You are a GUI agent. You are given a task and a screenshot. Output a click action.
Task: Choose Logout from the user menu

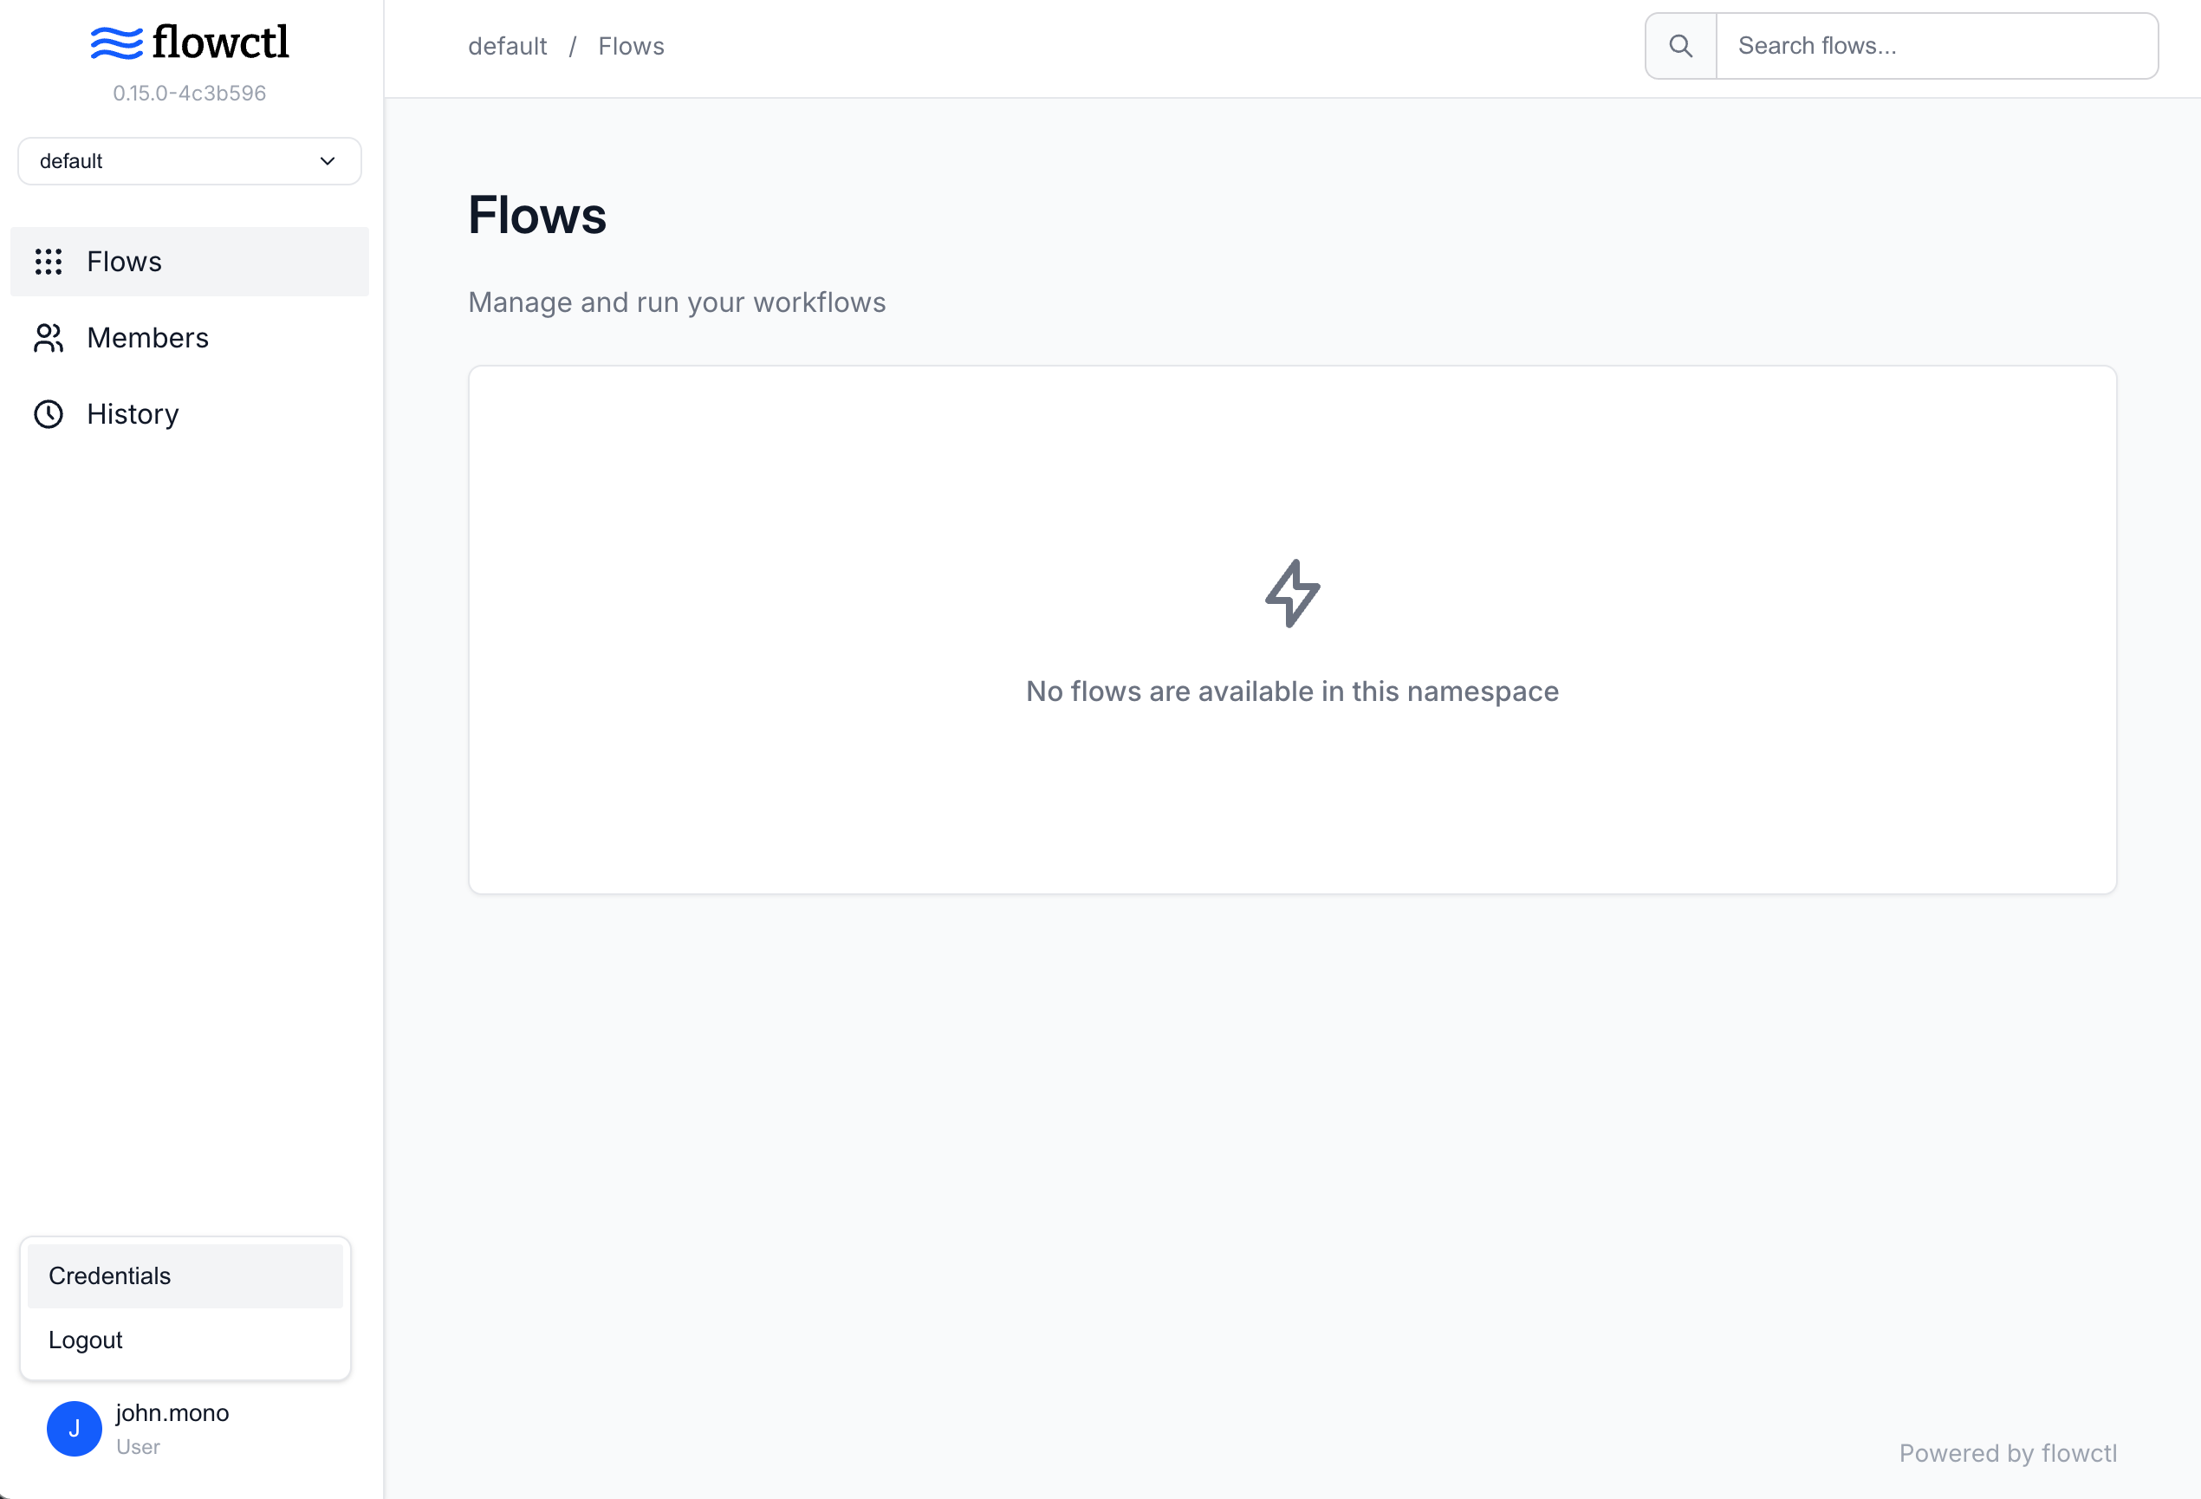[x=185, y=1340]
